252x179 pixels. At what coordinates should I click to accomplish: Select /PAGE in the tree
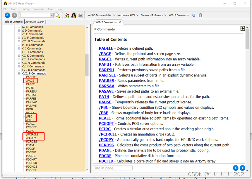point(30,81)
